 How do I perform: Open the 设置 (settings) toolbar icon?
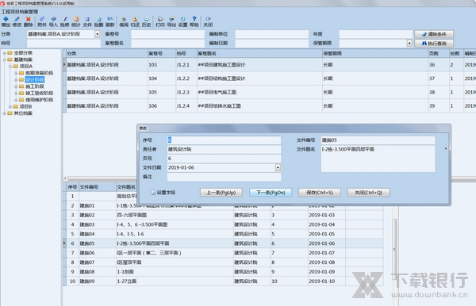pyautogui.click(x=182, y=21)
